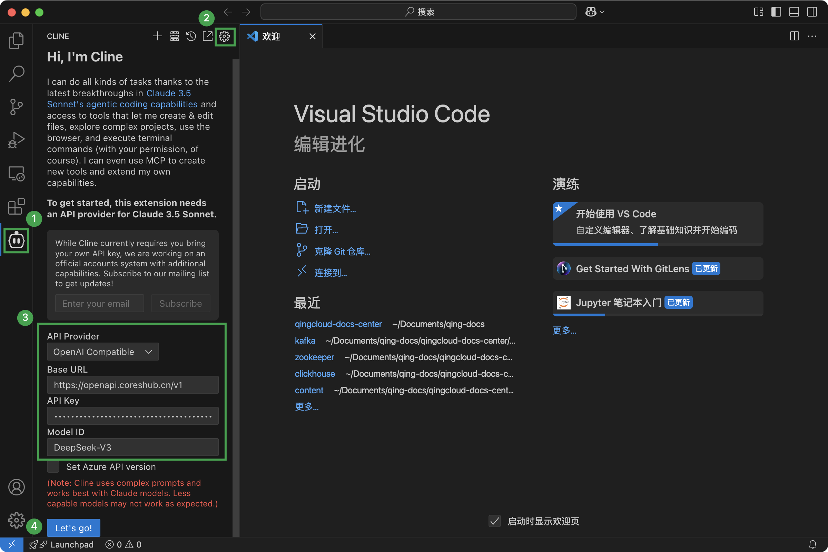828x552 pixels.
Task: Click the Search icon in sidebar
Action: tap(17, 73)
